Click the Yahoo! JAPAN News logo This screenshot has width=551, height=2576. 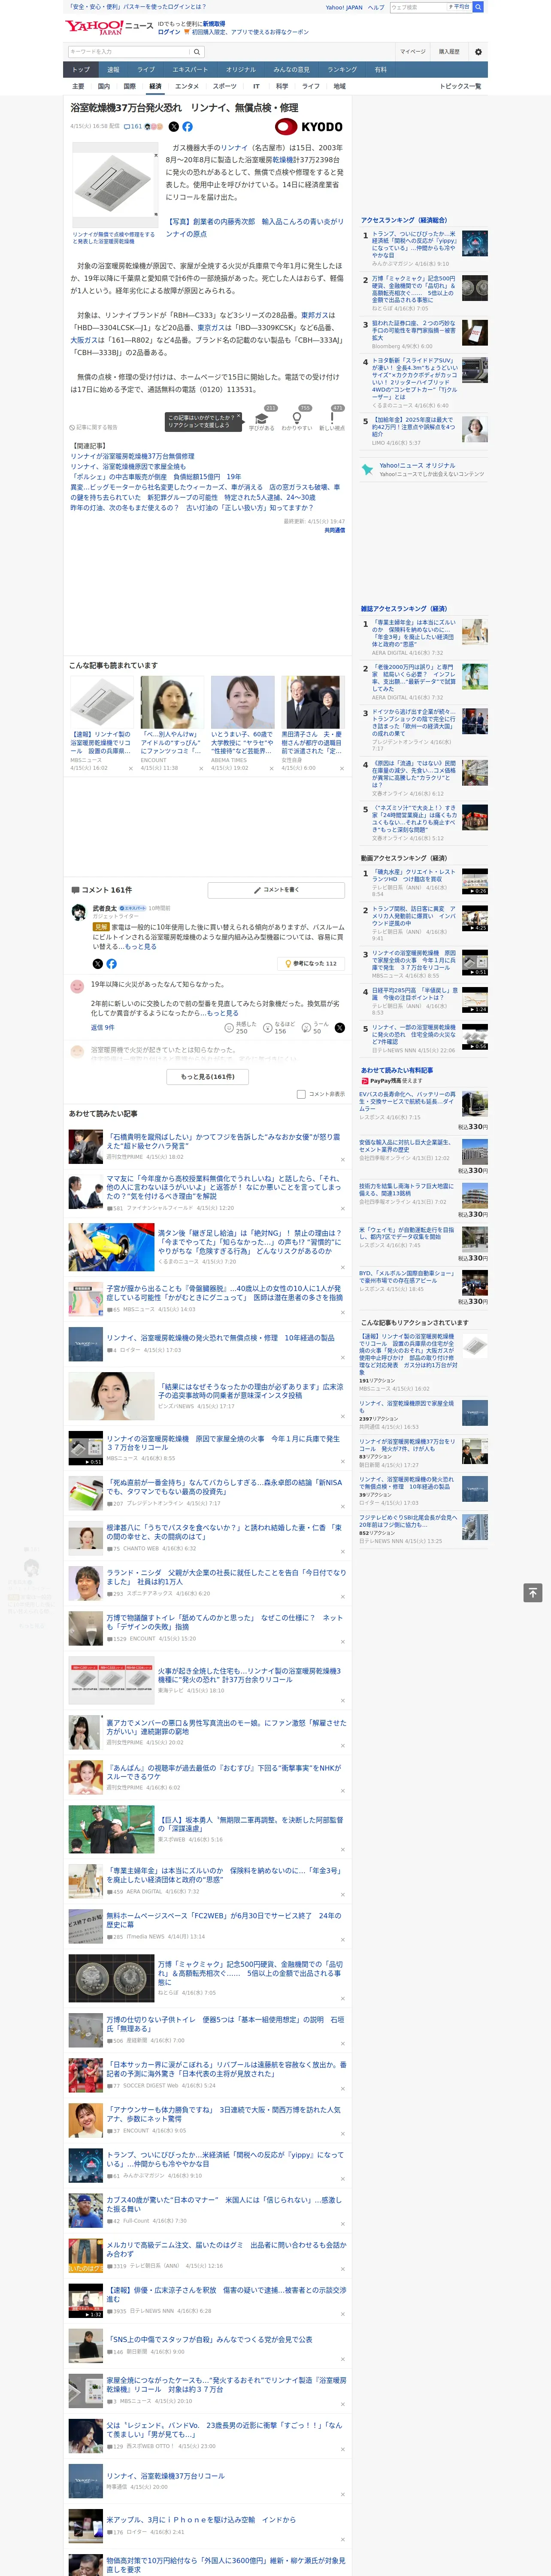(x=109, y=27)
